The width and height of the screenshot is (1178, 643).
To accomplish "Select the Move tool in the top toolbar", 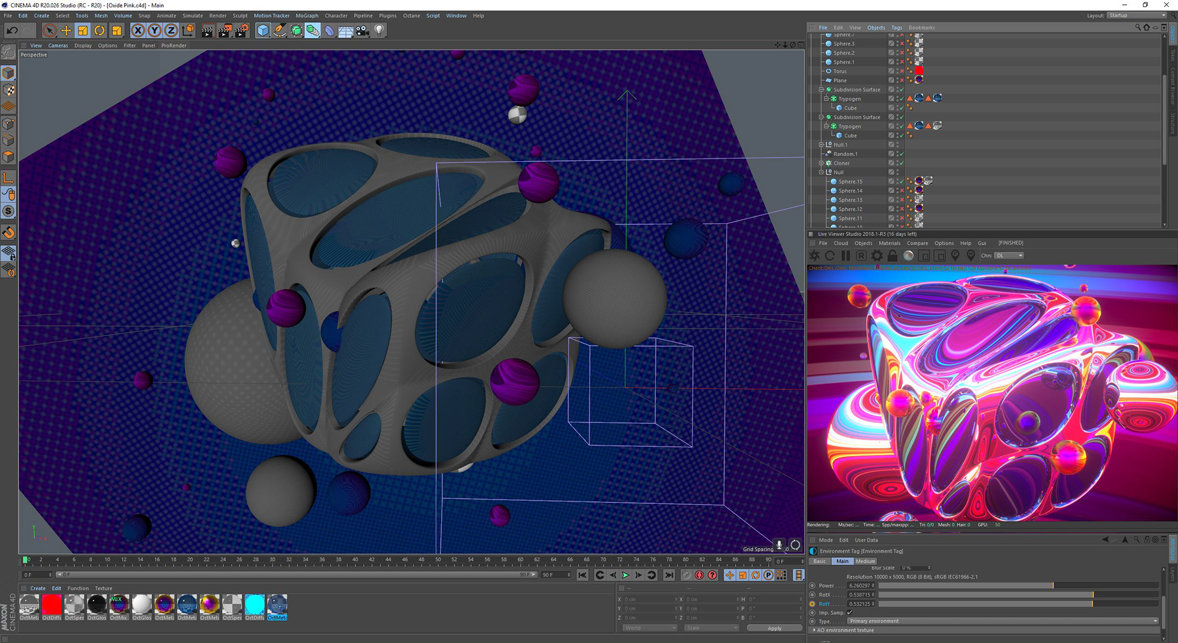I will click(66, 30).
